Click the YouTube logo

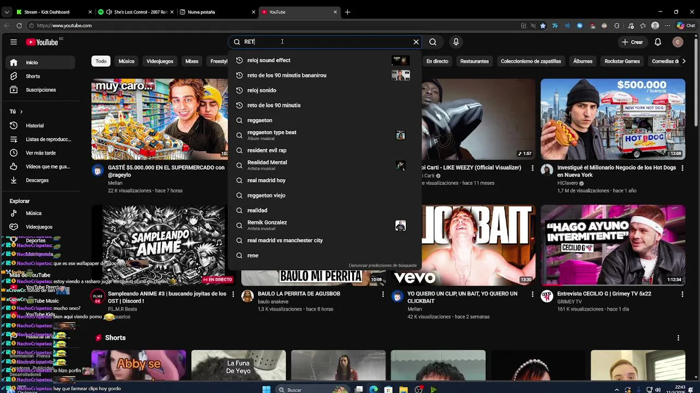pyautogui.click(x=42, y=42)
